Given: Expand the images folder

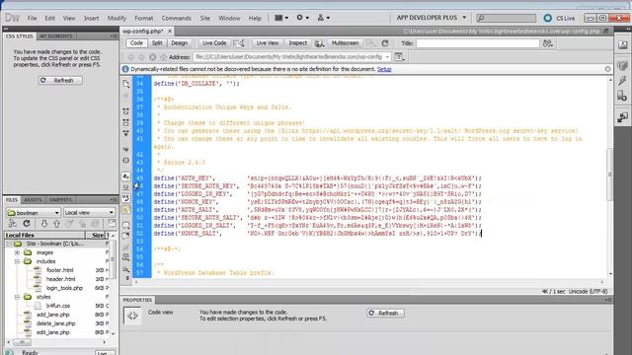Looking at the screenshot, I should pyautogui.click(x=18, y=252).
